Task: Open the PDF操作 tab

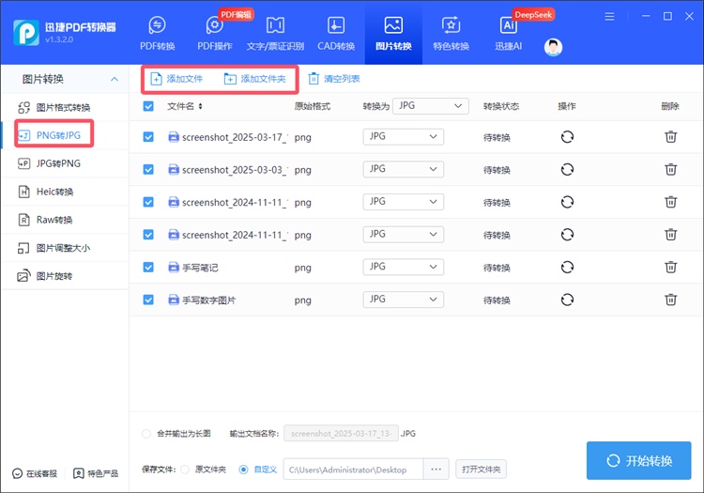Action: point(215,34)
